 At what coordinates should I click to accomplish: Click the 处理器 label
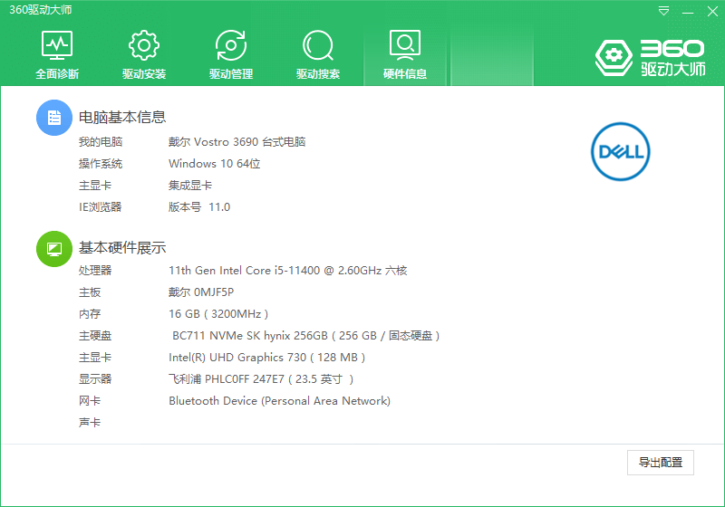click(95, 271)
